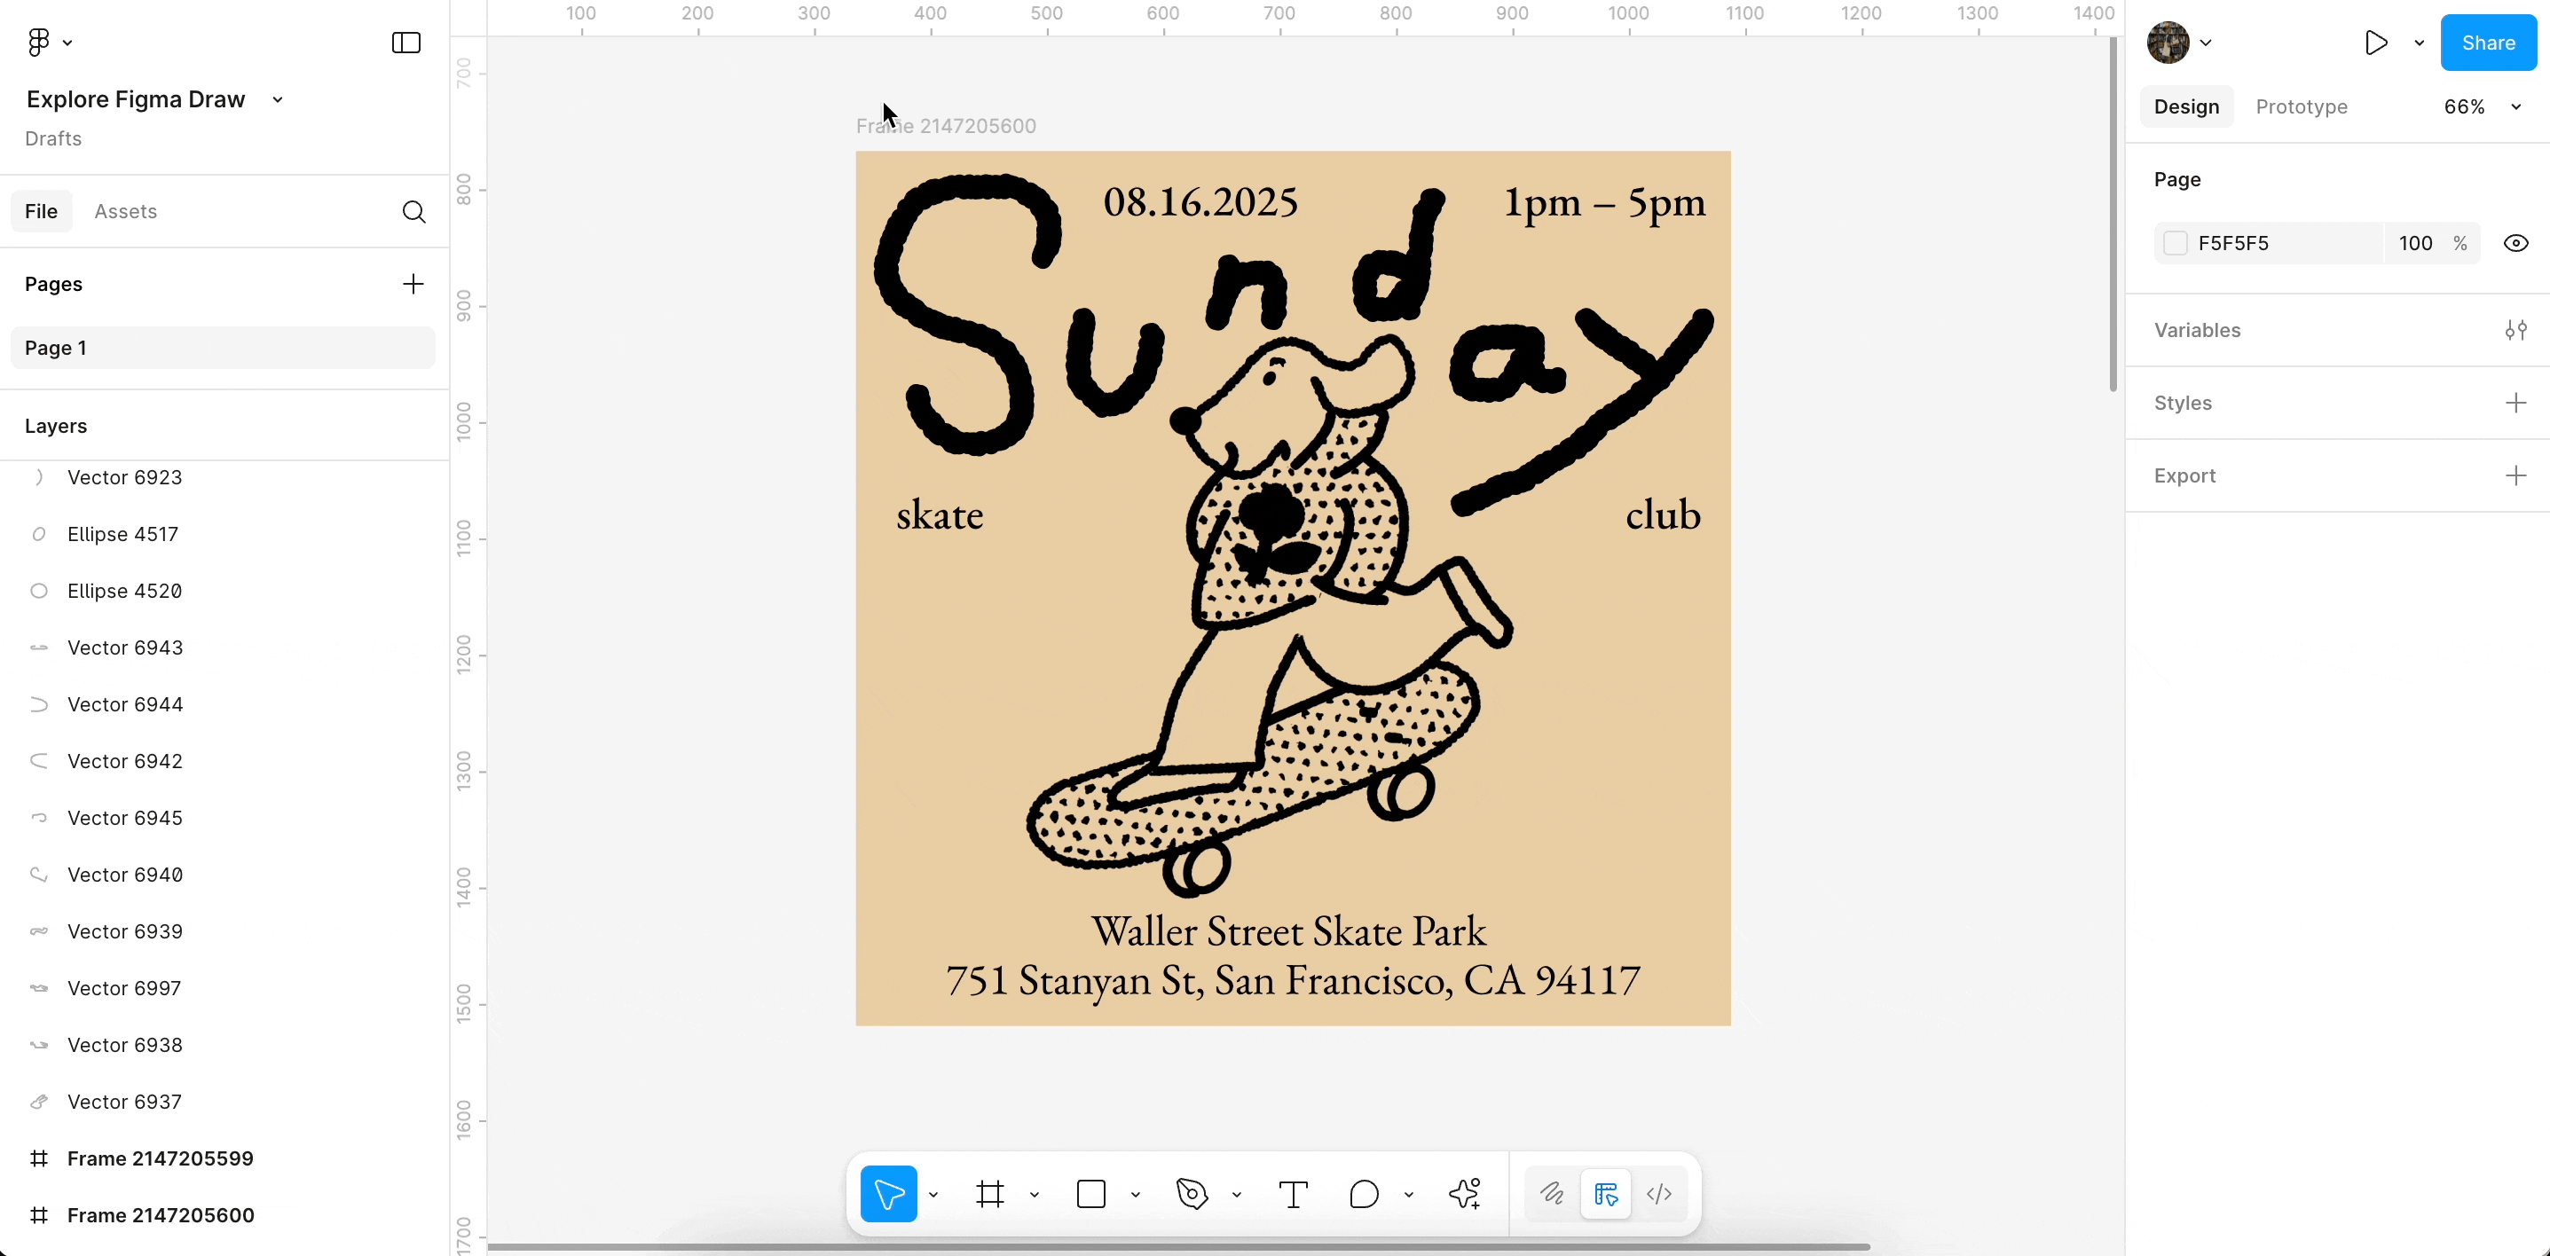
Task: Select the Rectangle shape tool
Action: click(x=1090, y=1194)
